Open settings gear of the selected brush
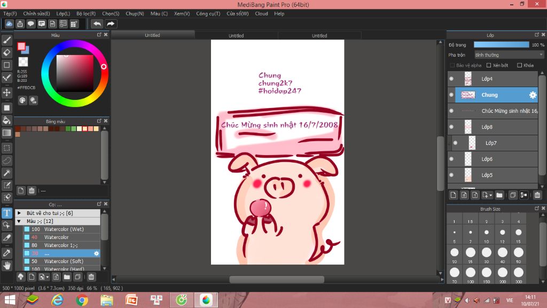 96,253
